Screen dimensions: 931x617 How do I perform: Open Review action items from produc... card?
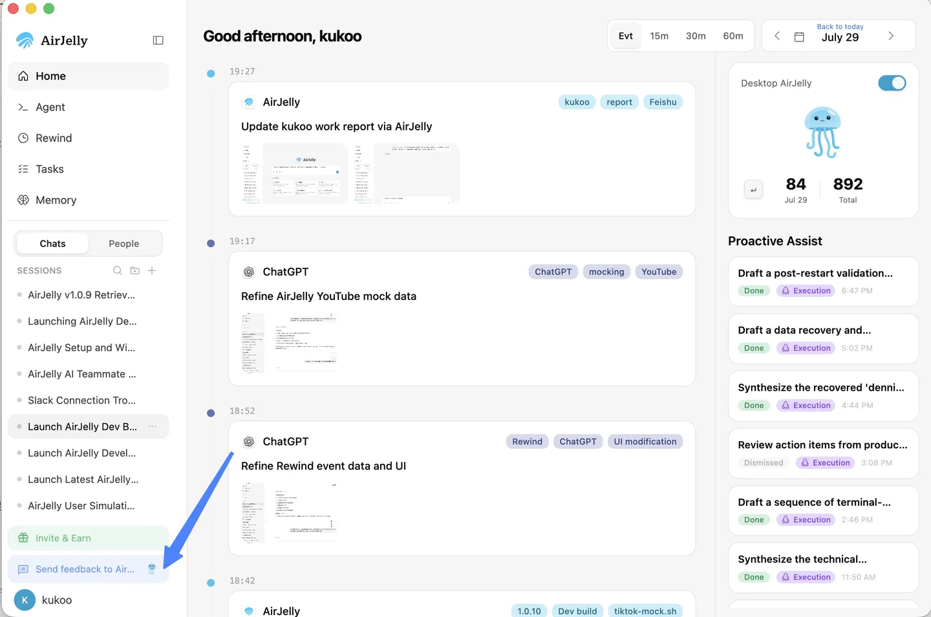[x=823, y=453]
